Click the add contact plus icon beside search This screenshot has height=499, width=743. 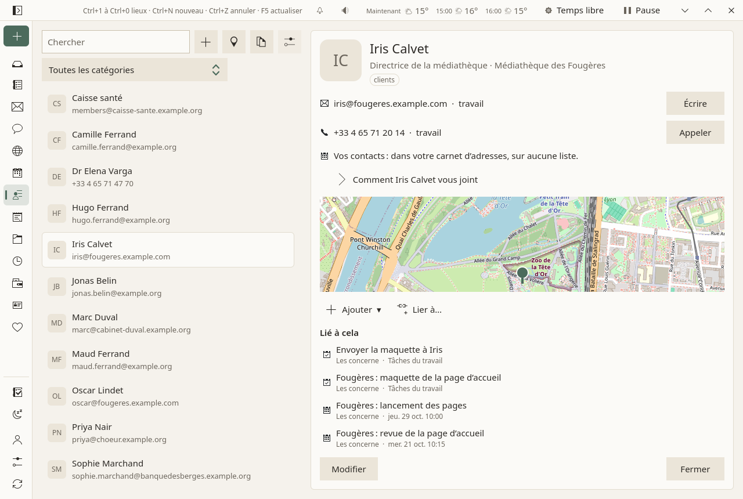[x=206, y=42]
